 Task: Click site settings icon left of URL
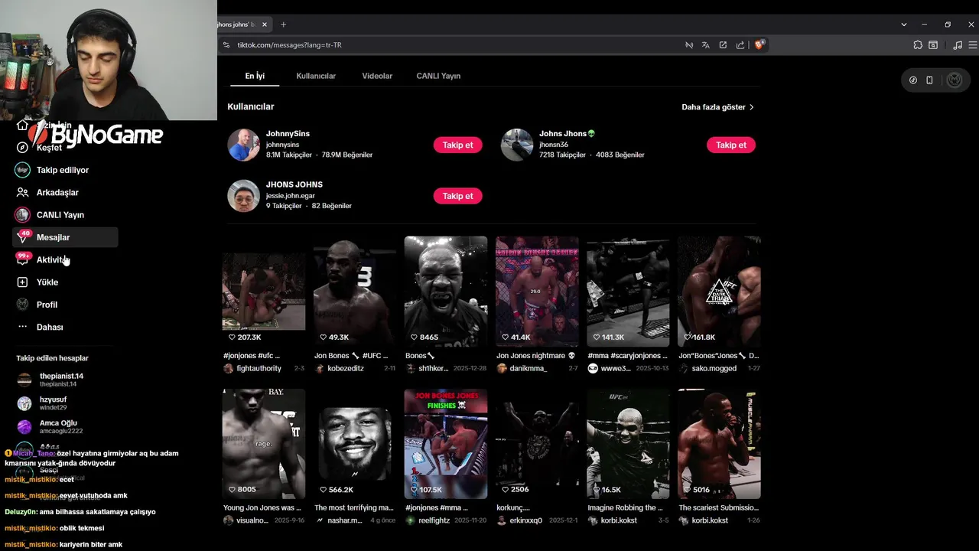click(x=226, y=45)
